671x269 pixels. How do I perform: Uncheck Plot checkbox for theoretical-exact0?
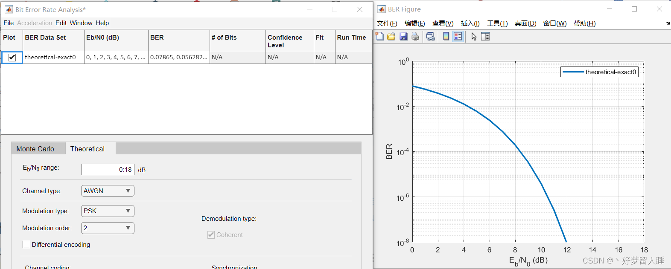12,57
